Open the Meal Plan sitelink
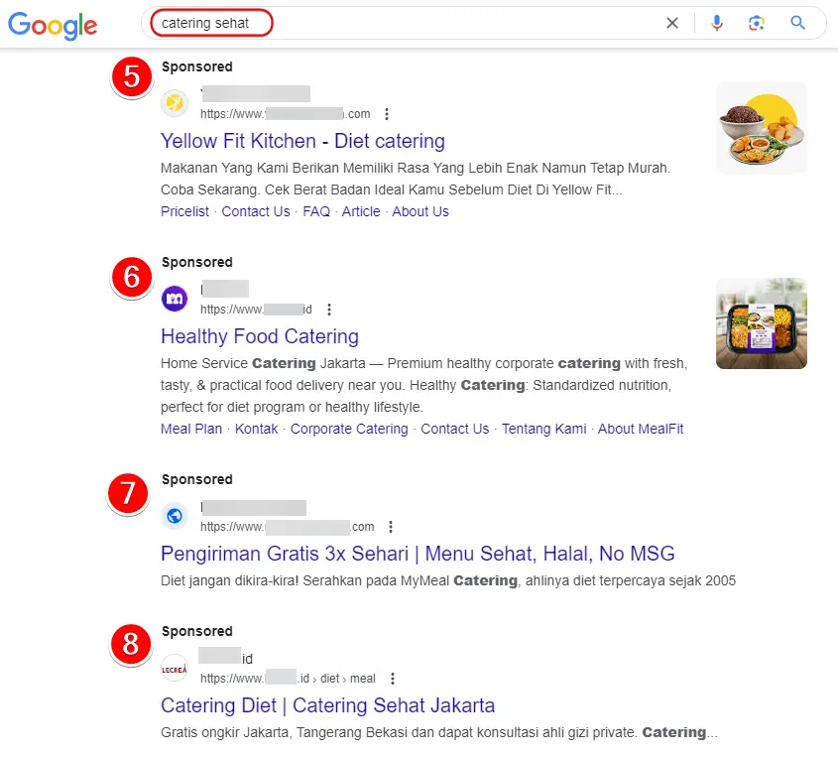Screen dimensions: 838x757 191,429
